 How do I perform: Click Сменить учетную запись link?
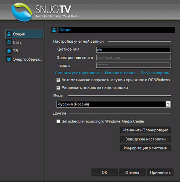point(78,73)
